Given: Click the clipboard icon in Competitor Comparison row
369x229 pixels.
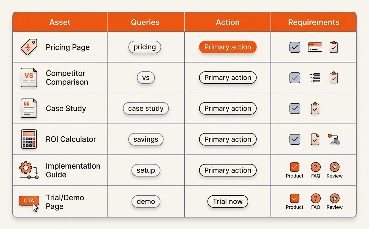Looking at the screenshot, I should pyautogui.click(x=334, y=78).
